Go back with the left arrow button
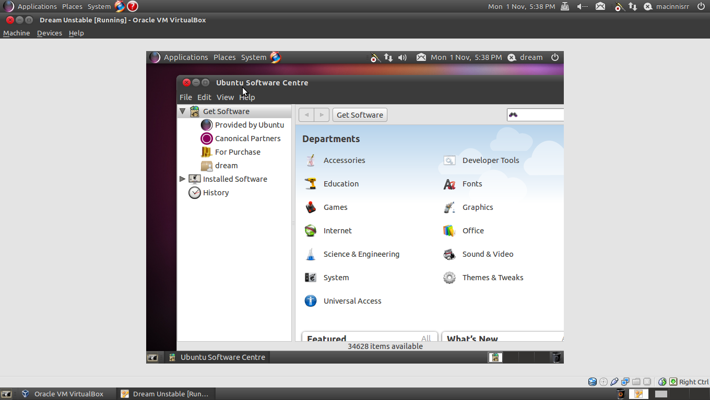The width and height of the screenshot is (710, 400). pos(306,115)
